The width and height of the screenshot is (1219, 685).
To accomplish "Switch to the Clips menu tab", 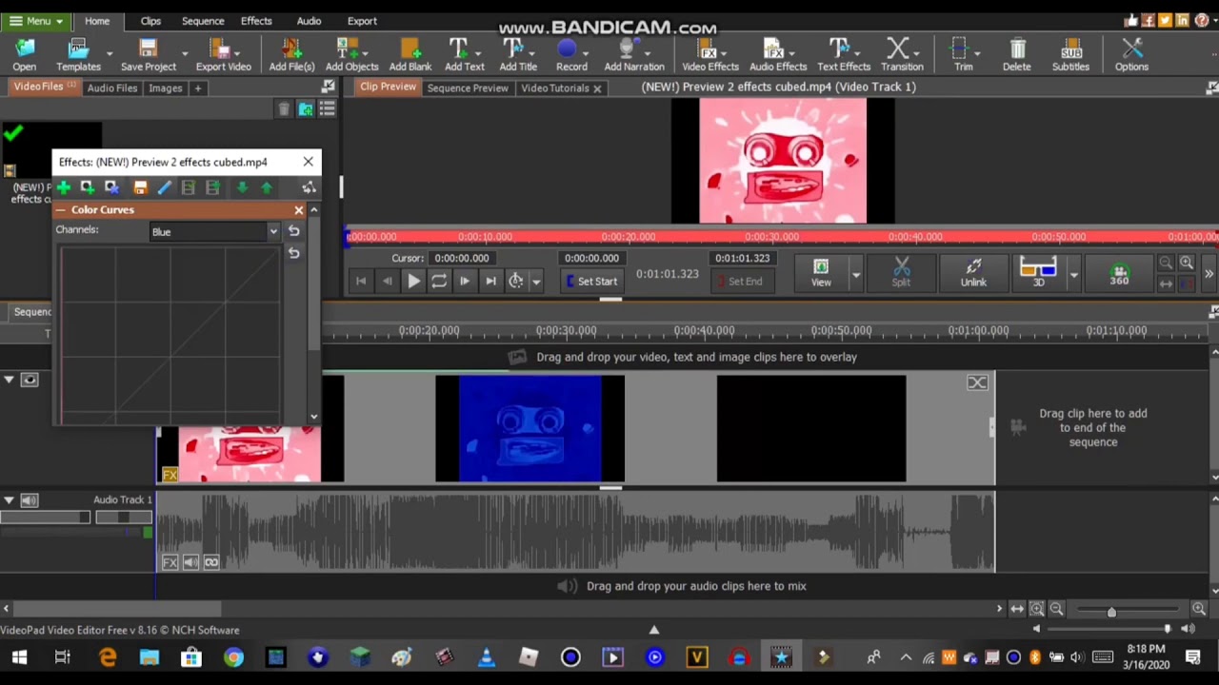I will point(150,20).
